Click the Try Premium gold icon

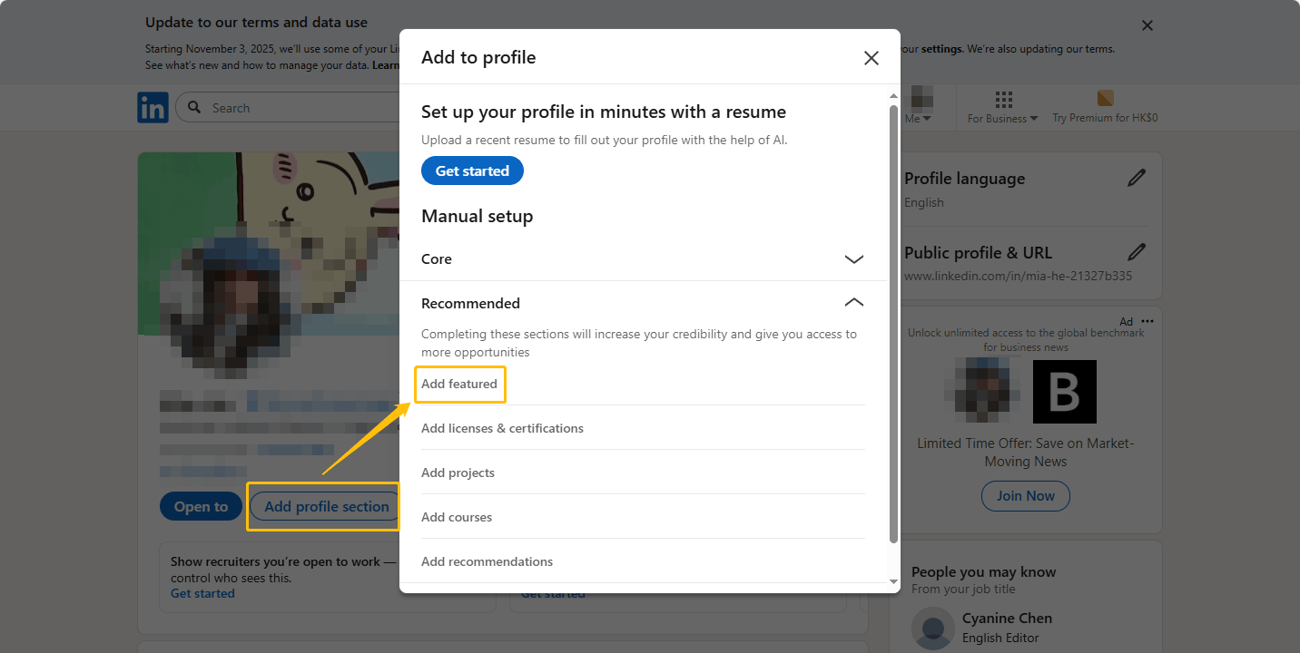point(1105,99)
